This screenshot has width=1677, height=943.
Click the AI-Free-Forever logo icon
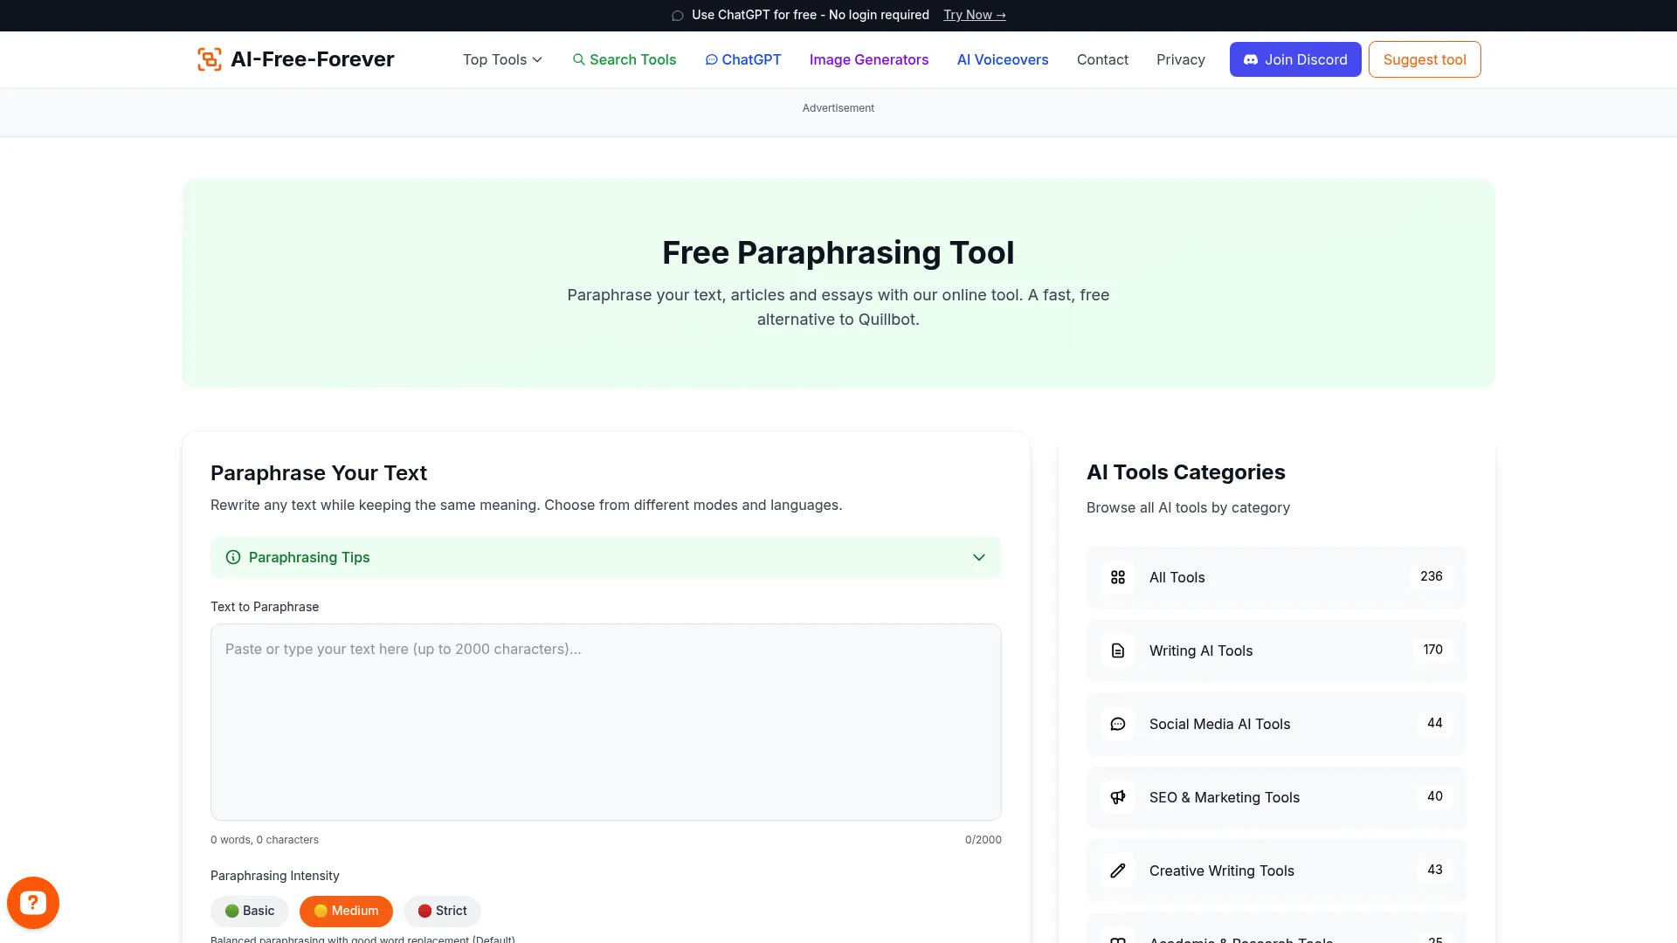pos(209,59)
